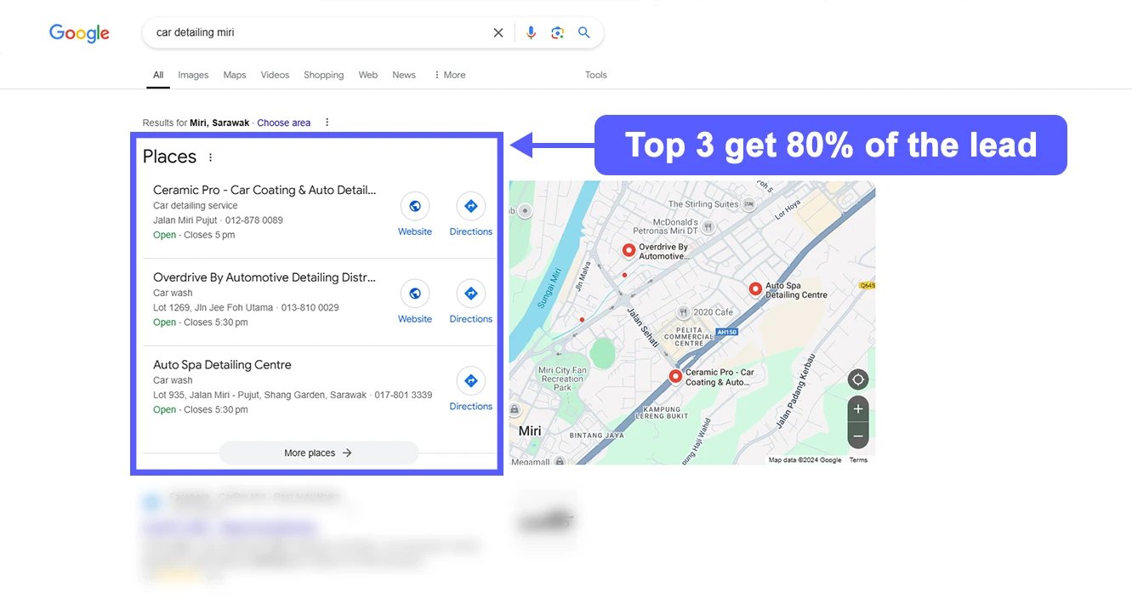Screen dimensions: 1132x599
Task: Open the Maps tab
Action: [x=234, y=75]
